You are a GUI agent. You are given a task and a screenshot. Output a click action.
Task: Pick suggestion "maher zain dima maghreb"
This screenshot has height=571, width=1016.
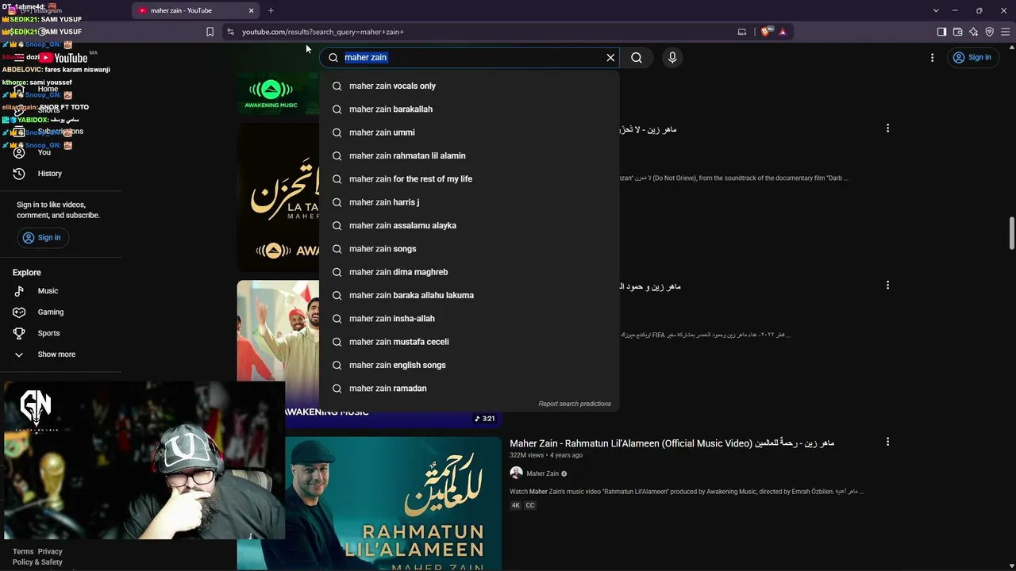click(x=469, y=272)
